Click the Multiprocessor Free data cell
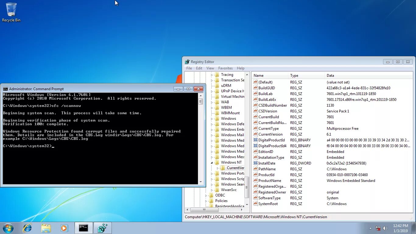 [342, 129]
